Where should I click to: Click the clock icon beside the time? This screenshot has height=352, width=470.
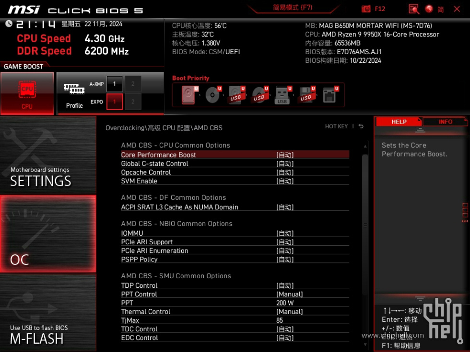(9, 23)
